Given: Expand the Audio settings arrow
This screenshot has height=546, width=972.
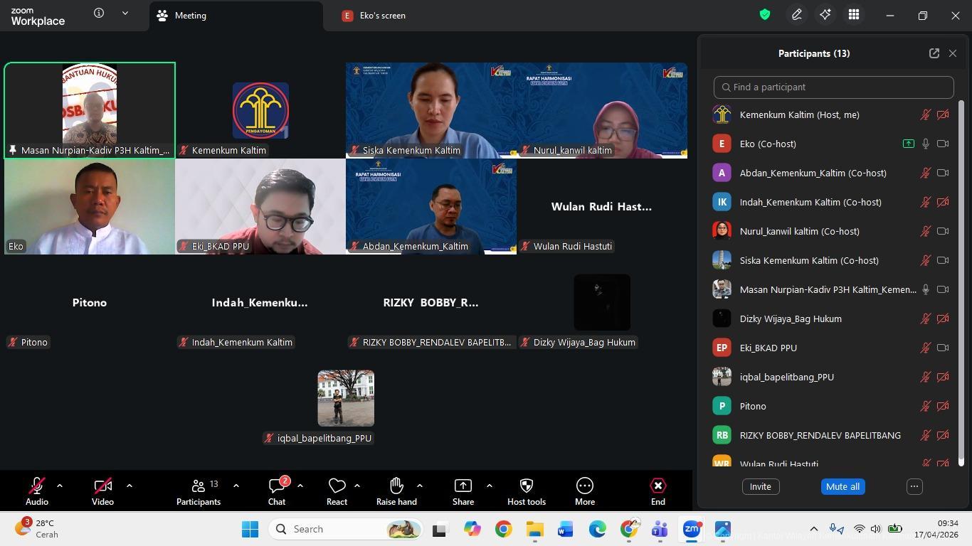Looking at the screenshot, I should point(60,486).
